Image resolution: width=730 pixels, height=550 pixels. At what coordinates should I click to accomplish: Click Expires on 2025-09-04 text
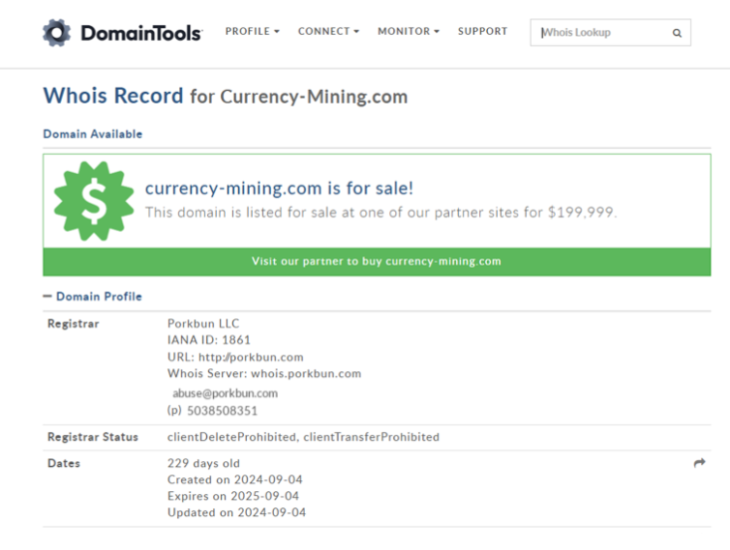pyautogui.click(x=233, y=496)
